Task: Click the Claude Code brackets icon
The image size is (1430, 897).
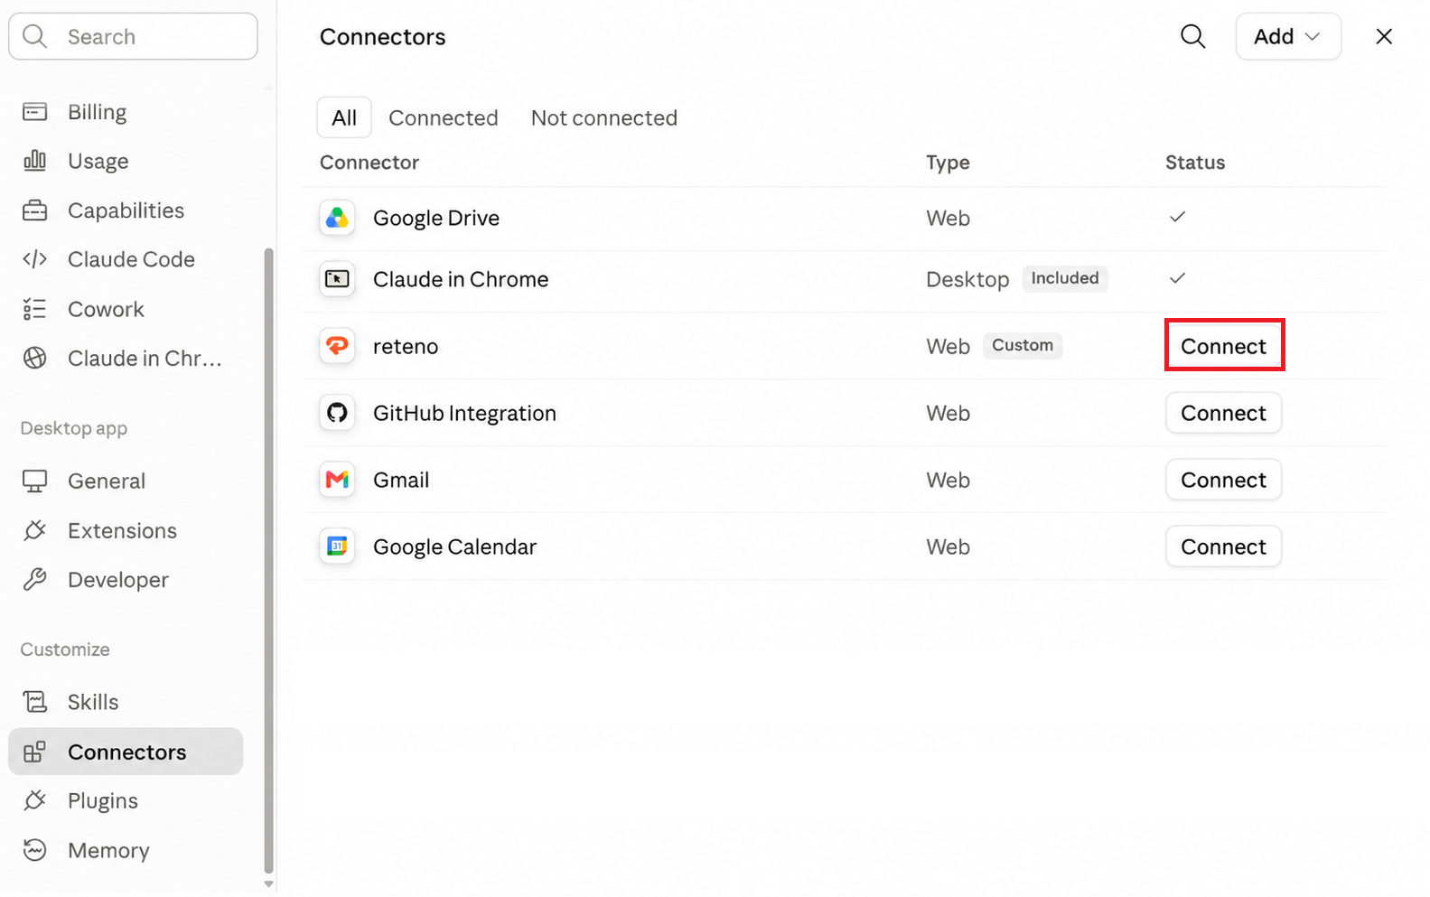Action: click(34, 259)
